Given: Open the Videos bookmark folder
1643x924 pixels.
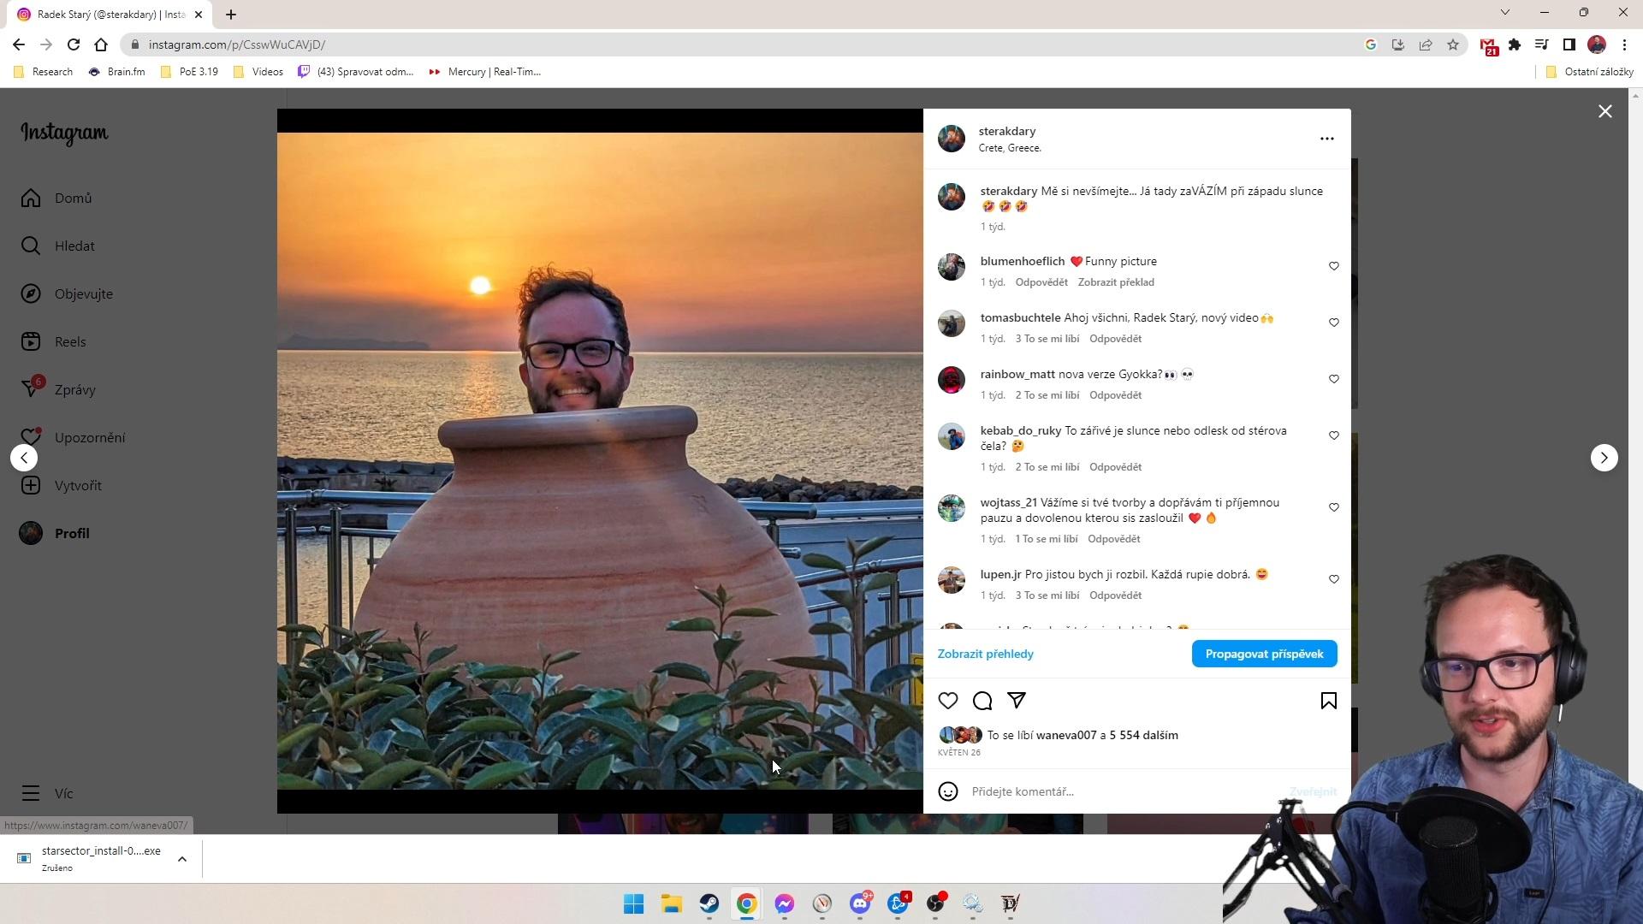Looking at the screenshot, I should [258, 72].
